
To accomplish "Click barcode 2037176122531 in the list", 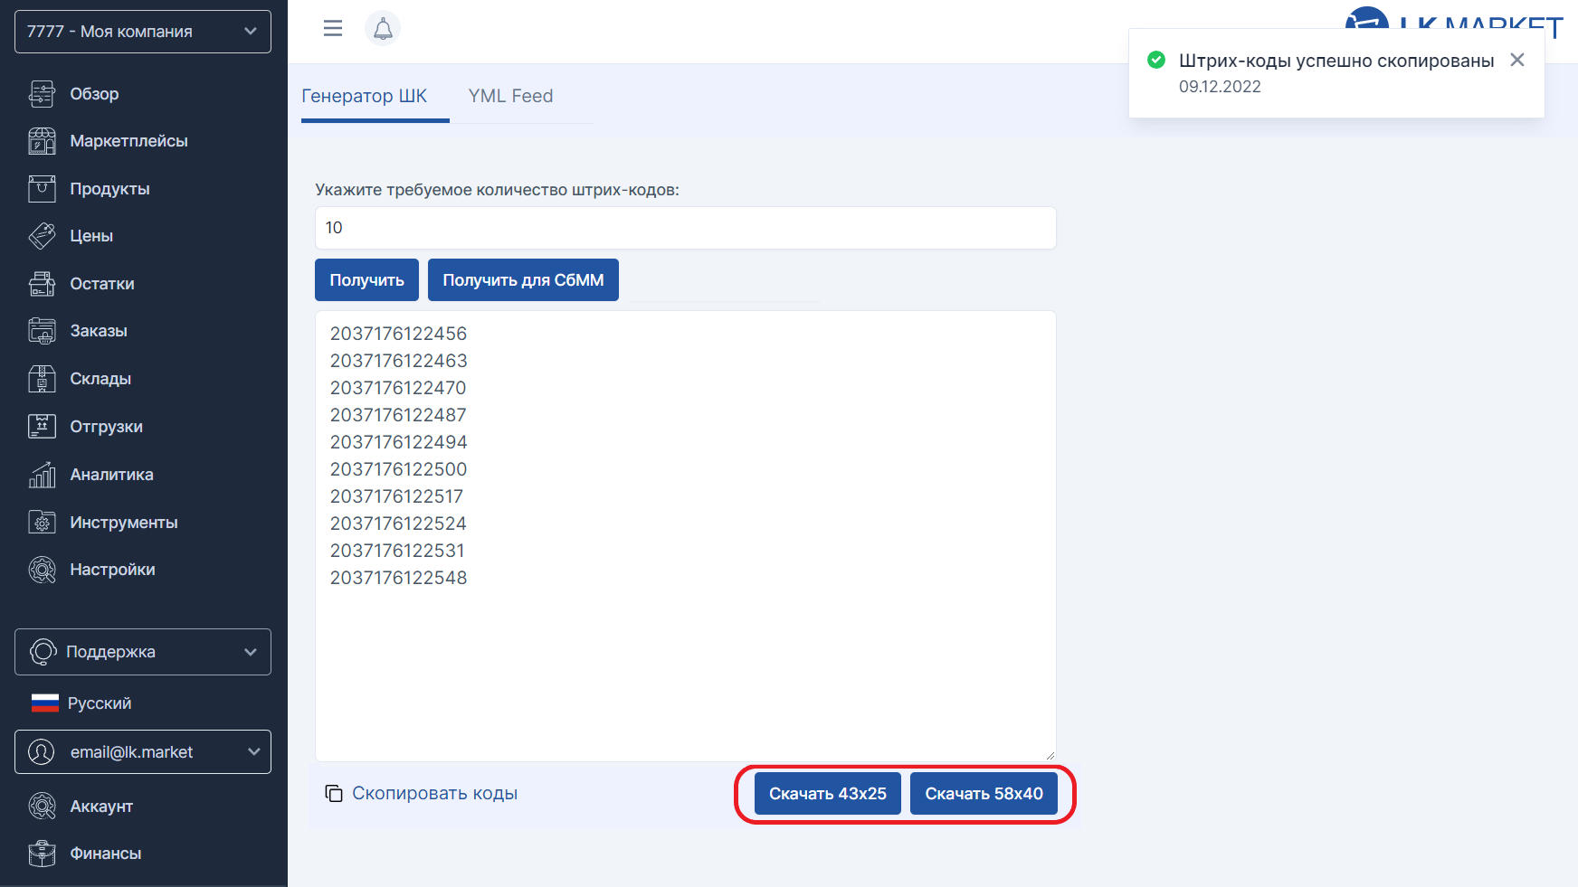I will (x=397, y=551).
